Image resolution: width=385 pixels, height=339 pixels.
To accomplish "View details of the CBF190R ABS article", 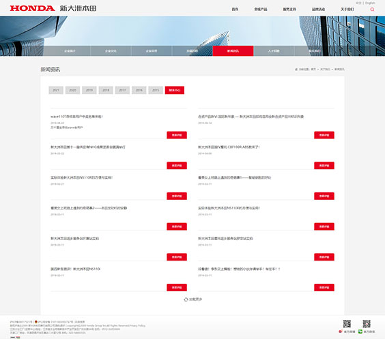I will coord(324,166).
